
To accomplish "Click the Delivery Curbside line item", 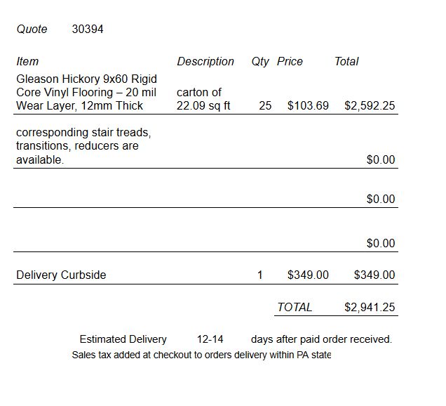I will 61,275.
